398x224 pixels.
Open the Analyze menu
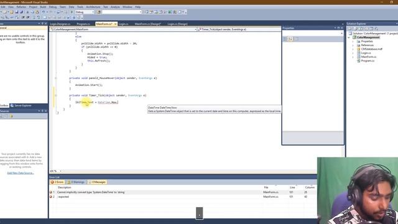point(115,7)
